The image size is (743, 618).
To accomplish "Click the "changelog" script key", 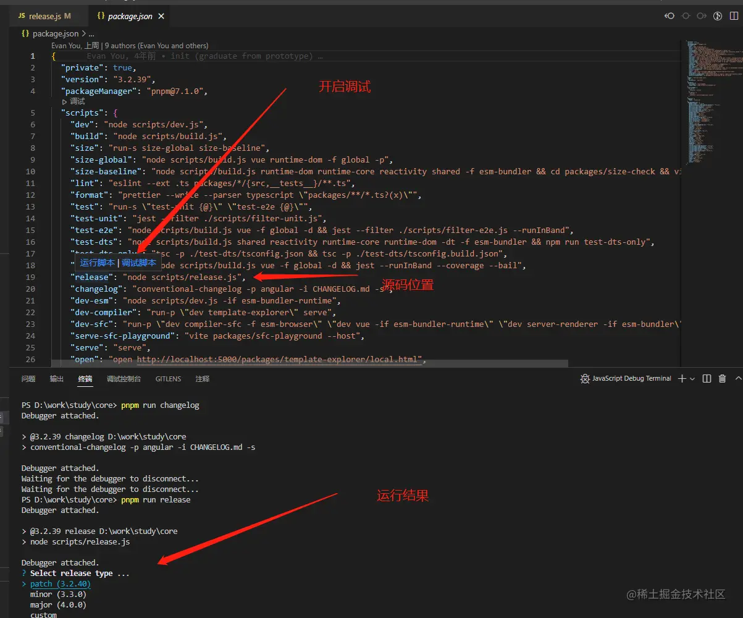I will [99, 289].
